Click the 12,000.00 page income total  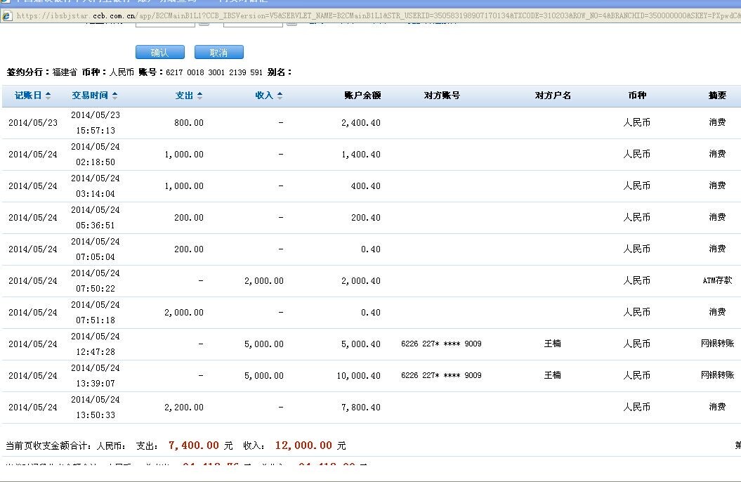pos(303,445)
